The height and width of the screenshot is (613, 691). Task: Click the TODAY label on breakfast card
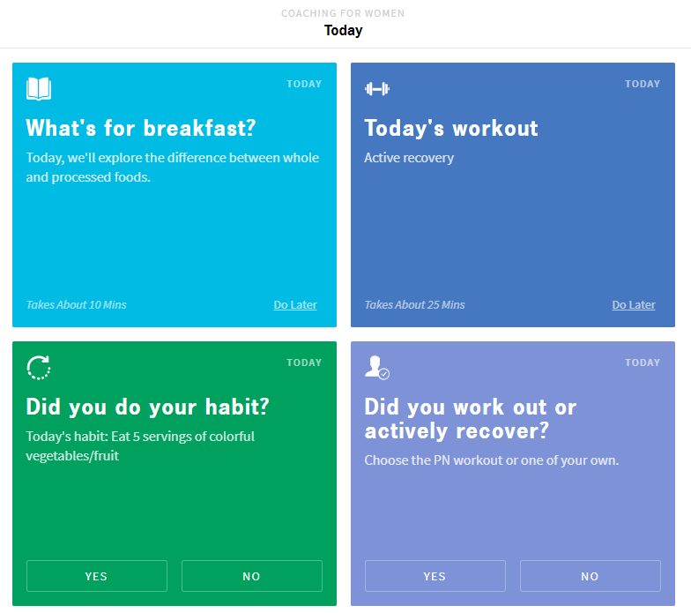[x=304, y=85]
